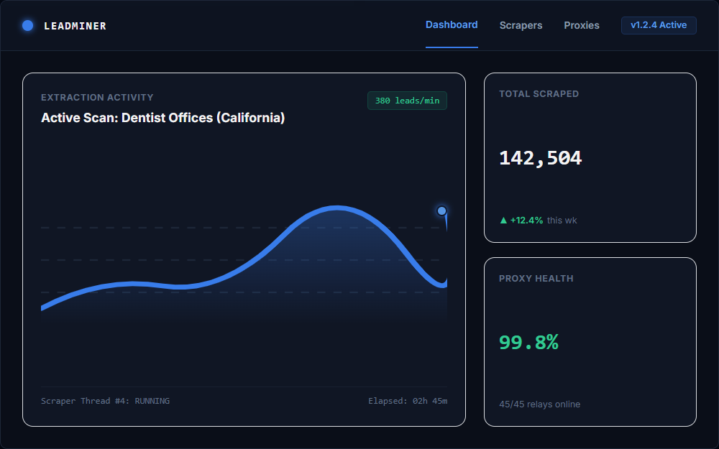
Task: Click the Elapsed: 02h 45m timer
Action: (x=408, y=401)
